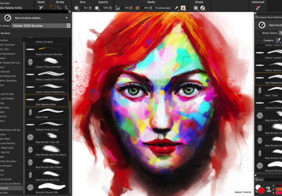Screen dimensions: 282x196
Task: Open the Painter 2020 Brushes library dropdown
Action: 41,25
